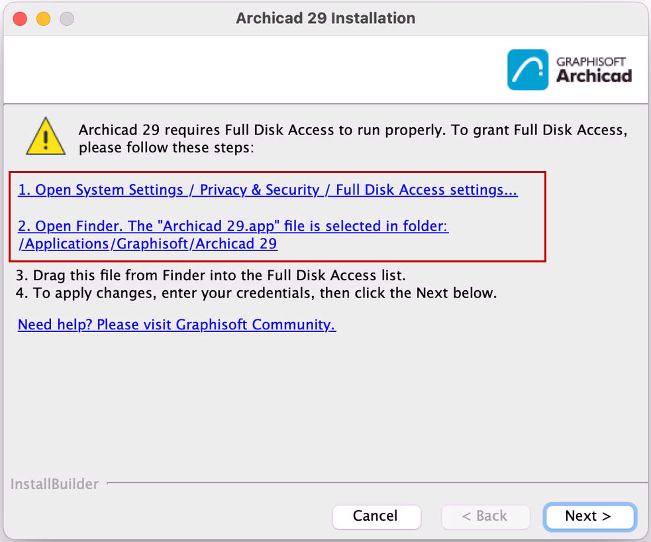The height and width of the screenshot is (542, 651).
Task: Minimize the installer with the yellow button
Action: tap(43, 19)
